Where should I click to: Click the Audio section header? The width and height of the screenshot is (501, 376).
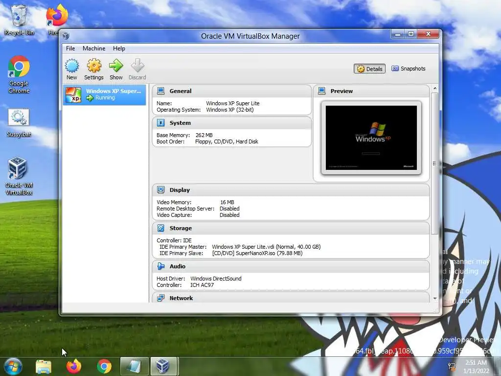pyautogui.click(x=291, y=266)
